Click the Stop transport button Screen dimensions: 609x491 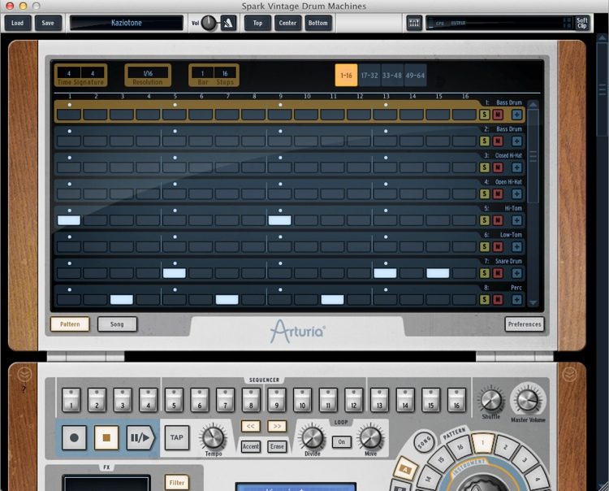(x=106, y=437)
